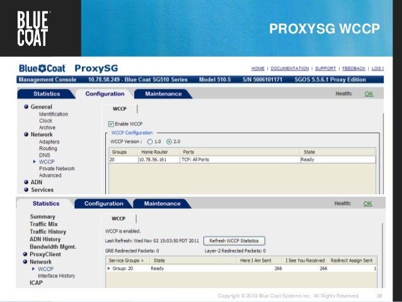Select Routing under Network
402x302 pixels.
[x=48, y=148]
